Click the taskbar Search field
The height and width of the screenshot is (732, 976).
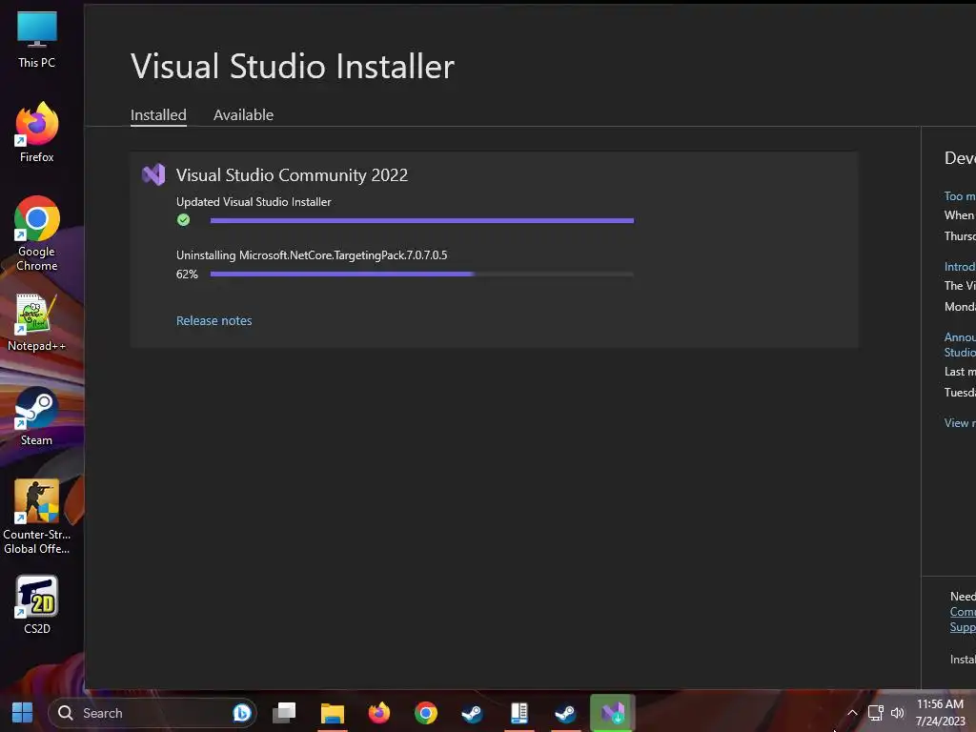152,713
